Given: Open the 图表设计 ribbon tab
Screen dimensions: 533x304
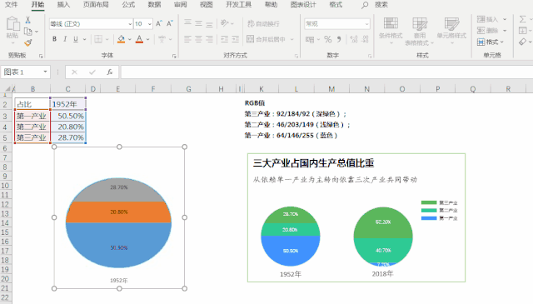Looking at the screenshot, I should coord(303,5).
